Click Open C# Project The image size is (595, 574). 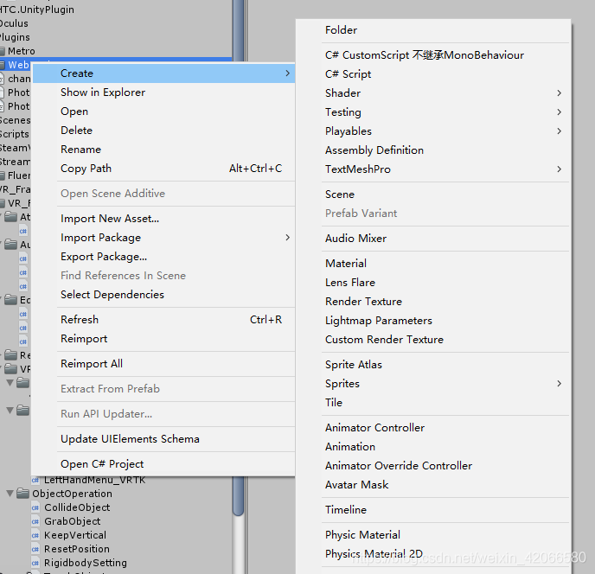[x=164, y=464]
